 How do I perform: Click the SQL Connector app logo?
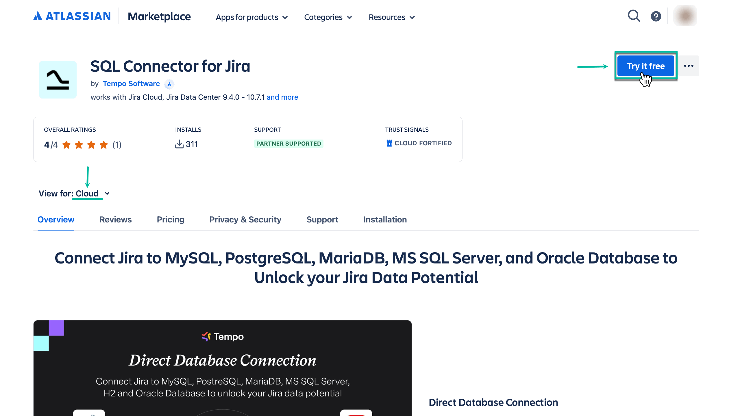58,79
